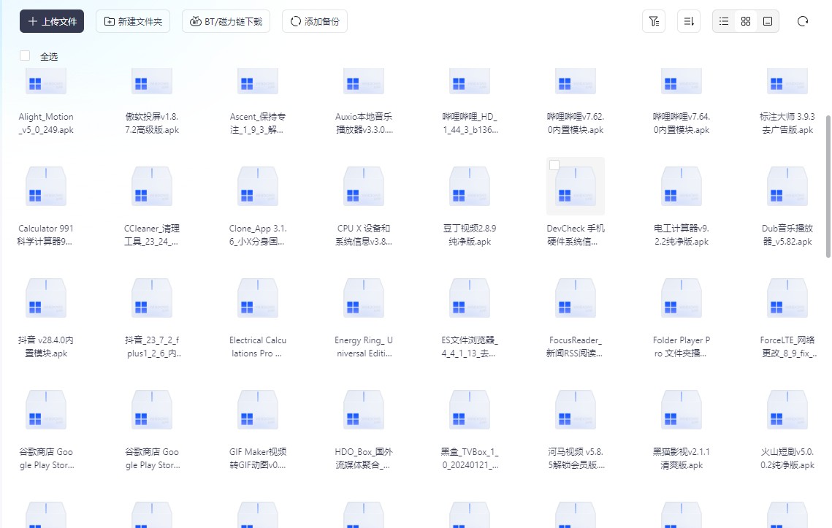This screenshot has height=528, width=832.
Task: Switch to list view mode
Action: (724, 21)
